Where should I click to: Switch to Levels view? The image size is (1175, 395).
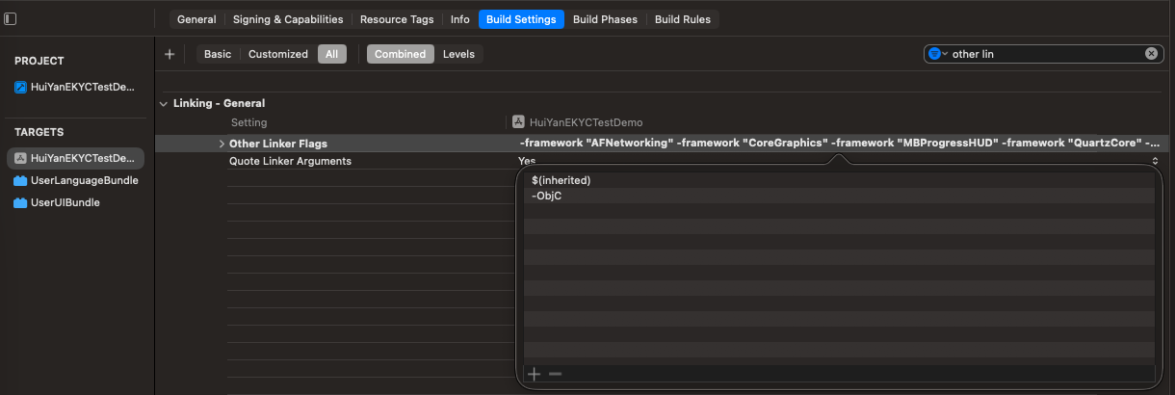(x=458, y=54)
